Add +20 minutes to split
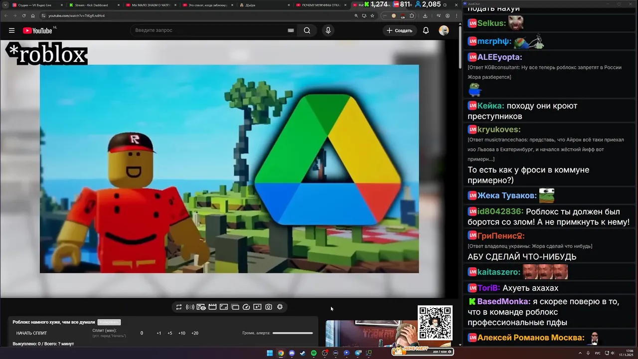Viewport: 638px width, 359px height. (194, 333)
